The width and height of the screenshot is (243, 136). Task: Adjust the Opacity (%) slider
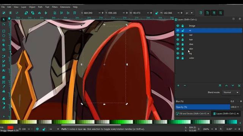point(203,107)
